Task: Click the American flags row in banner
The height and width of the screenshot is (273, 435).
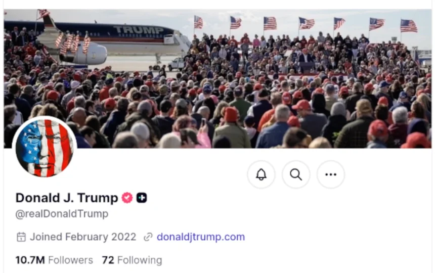Action: (x=305, y=24)
